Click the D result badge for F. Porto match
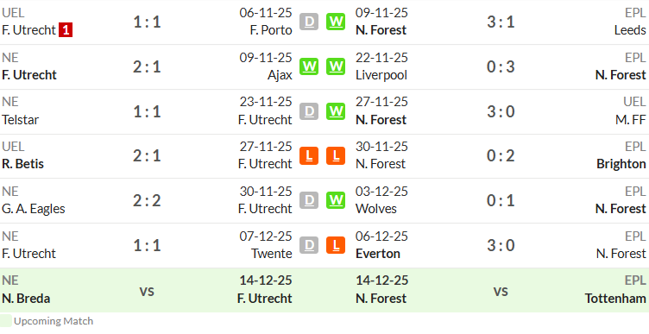Image resolution: width=649 pixels, height=334 pixels. pyautogui.click(x=309, y=22)
